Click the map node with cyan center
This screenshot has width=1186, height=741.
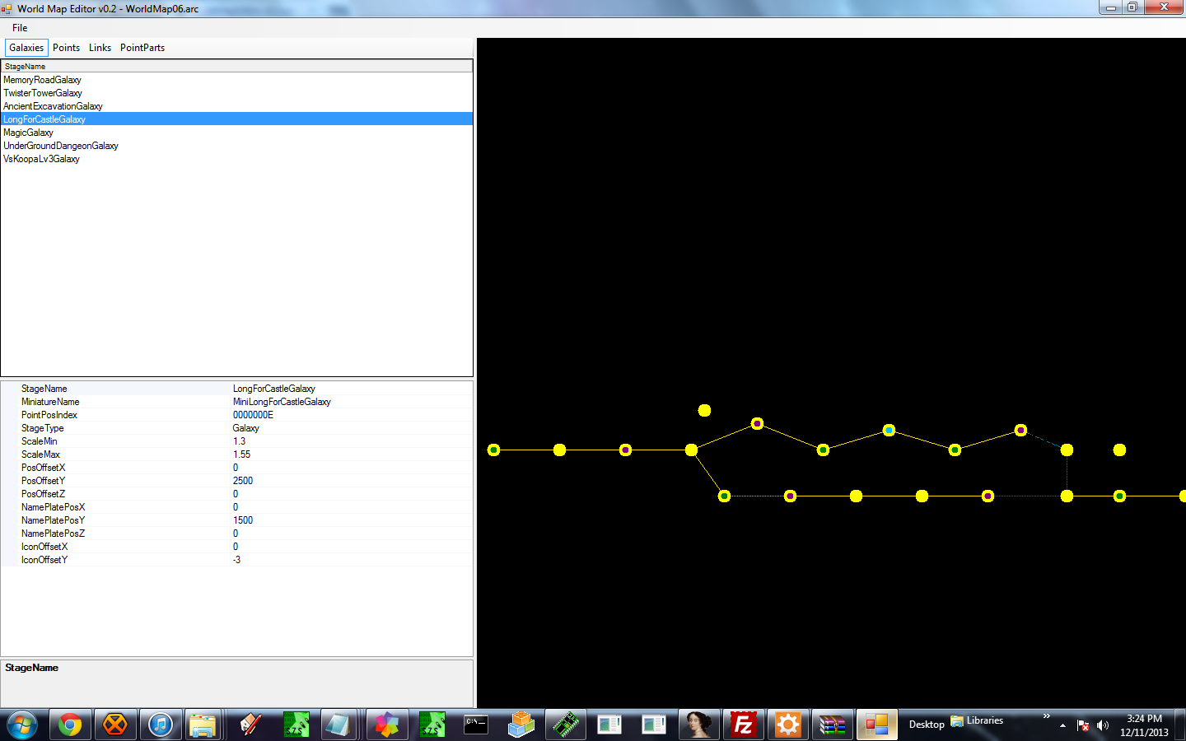[889, 430]
